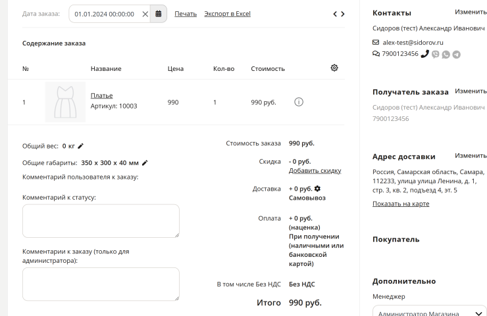Open delivery settings gear icon
487x316 pixels.
[x=317, y=189]
